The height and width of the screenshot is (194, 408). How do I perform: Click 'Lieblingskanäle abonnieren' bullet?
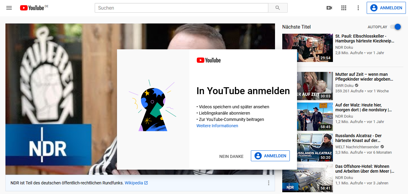(x=223, y=113)
